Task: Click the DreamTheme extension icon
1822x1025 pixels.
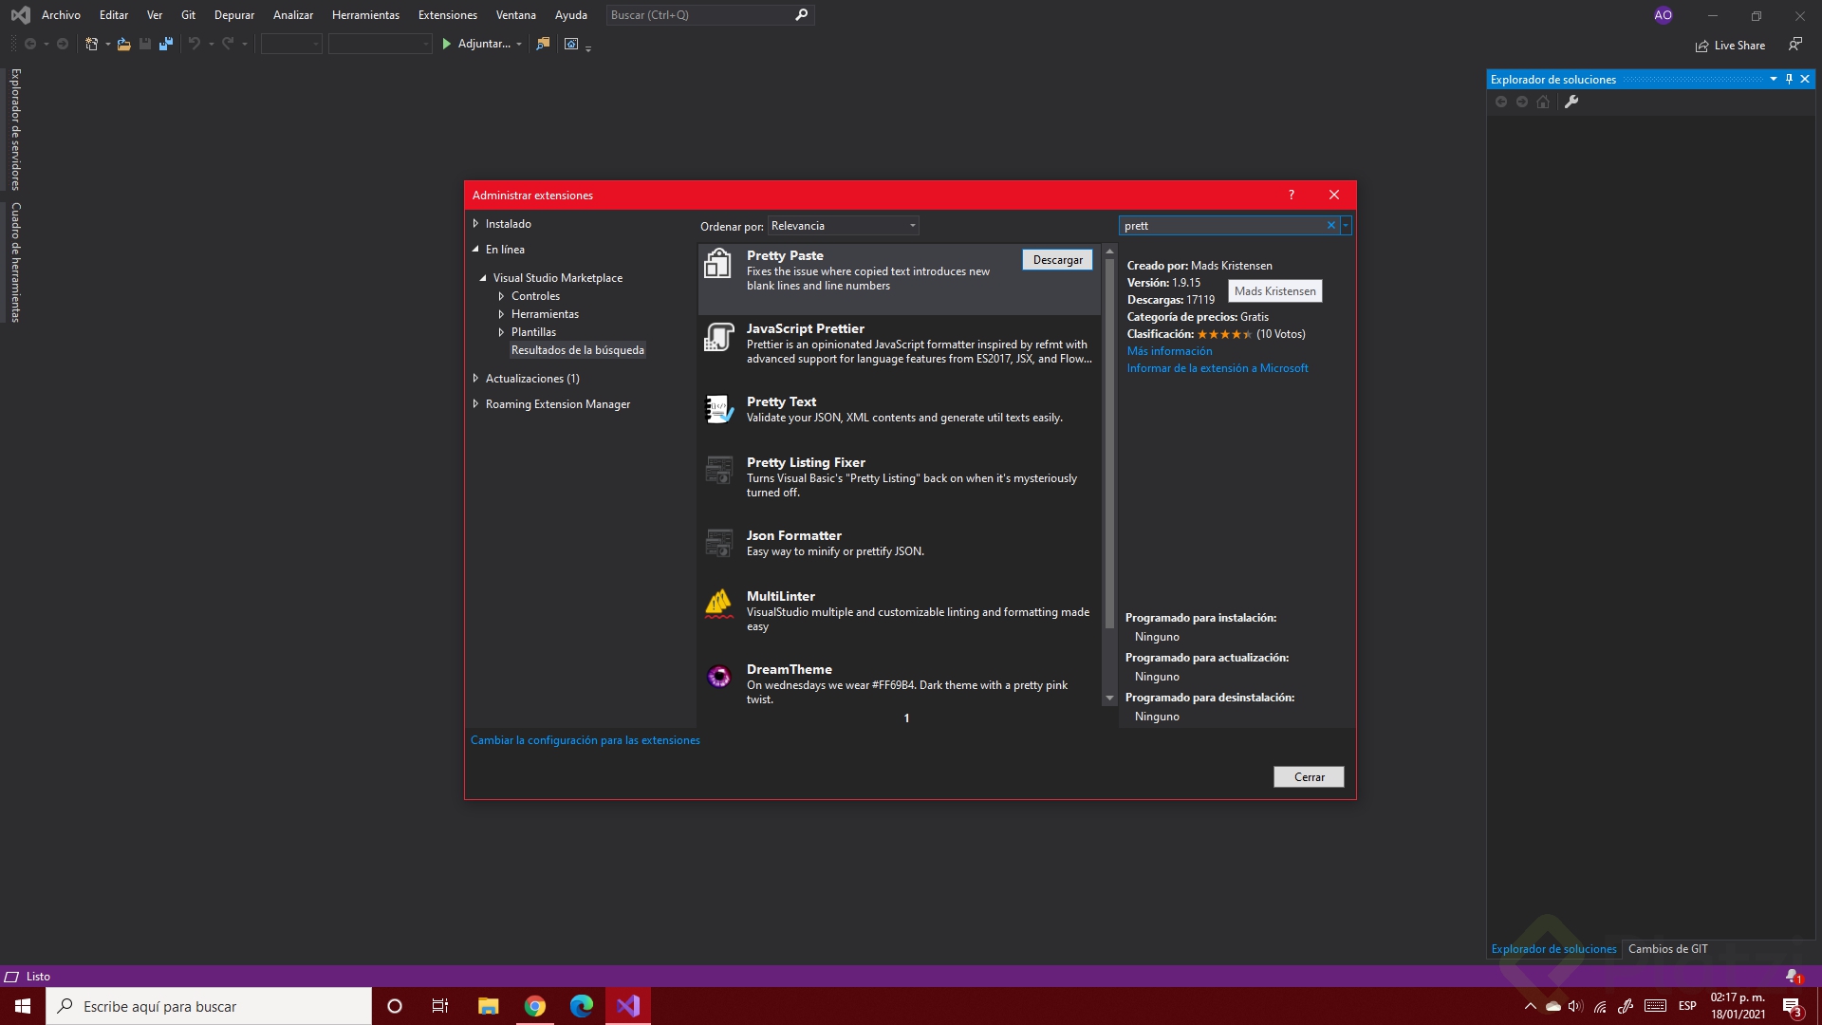Action: coord(718,676)
